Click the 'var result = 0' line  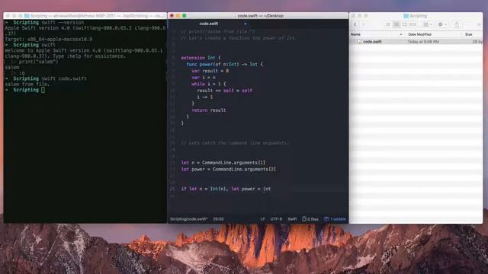210,71
